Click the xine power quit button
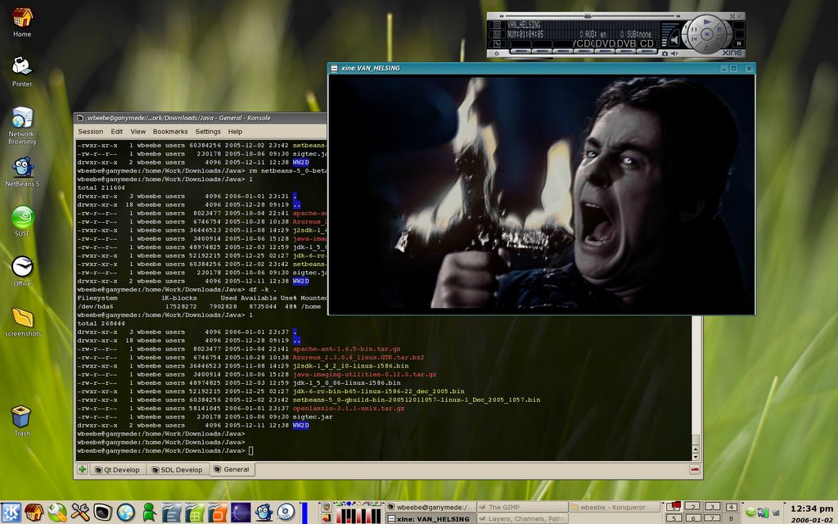838x524 pixels. (497, 53)
